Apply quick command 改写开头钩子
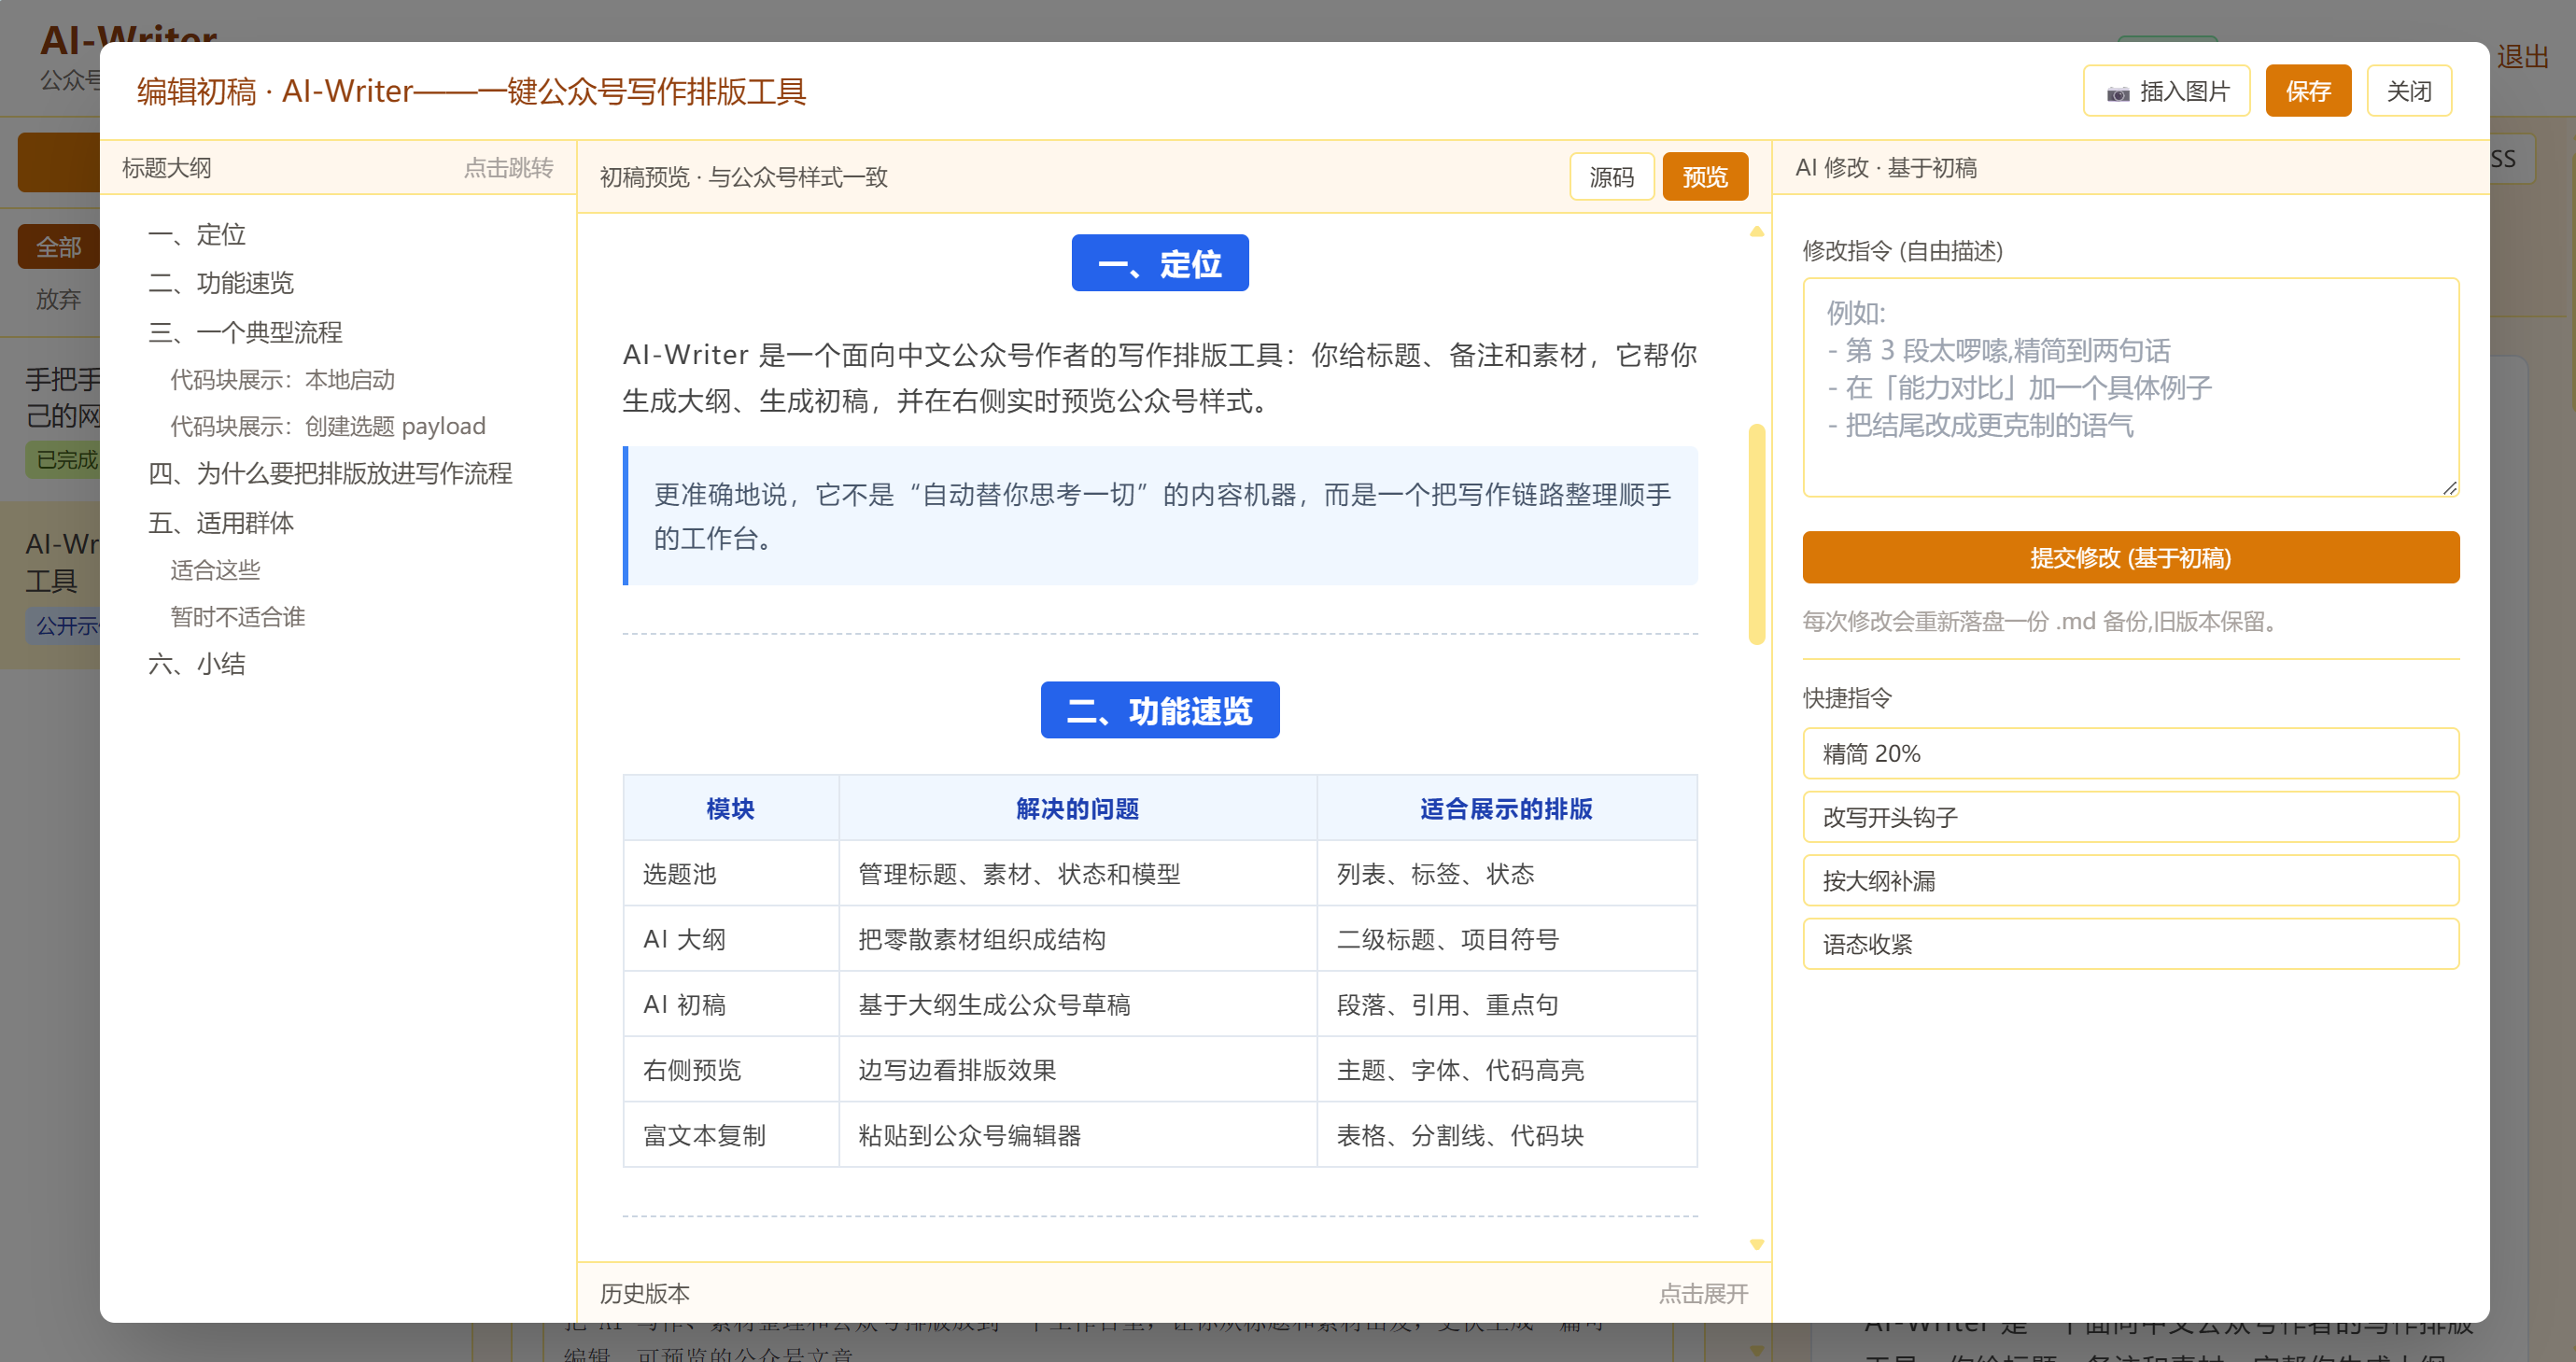Screen dimensions: 2576x1362 (x=2130, y=817)
